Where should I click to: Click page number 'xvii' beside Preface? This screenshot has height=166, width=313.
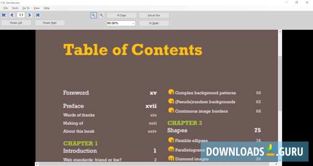(151, 106)
